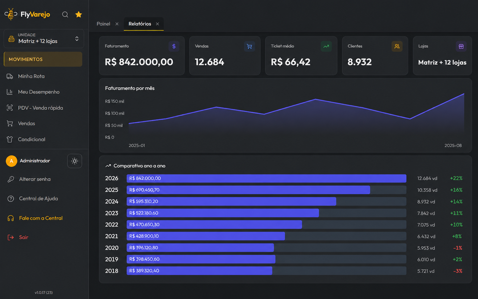Click the Ticket médio value R$ 66,42
478x299 pixels.
pyautogui.click(x=291, y=62)
